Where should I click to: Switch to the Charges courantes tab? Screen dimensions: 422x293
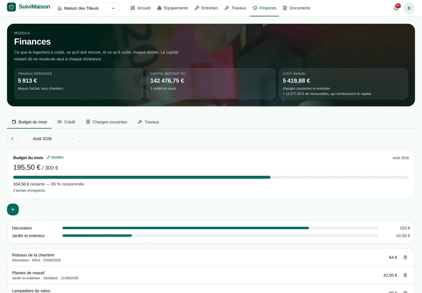(107, 122)
